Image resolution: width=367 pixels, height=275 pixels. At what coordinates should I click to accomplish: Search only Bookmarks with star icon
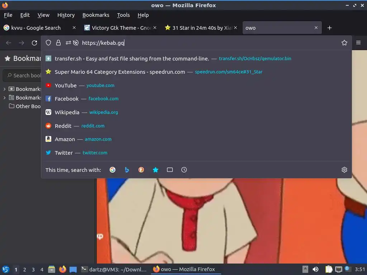point(156,170)
